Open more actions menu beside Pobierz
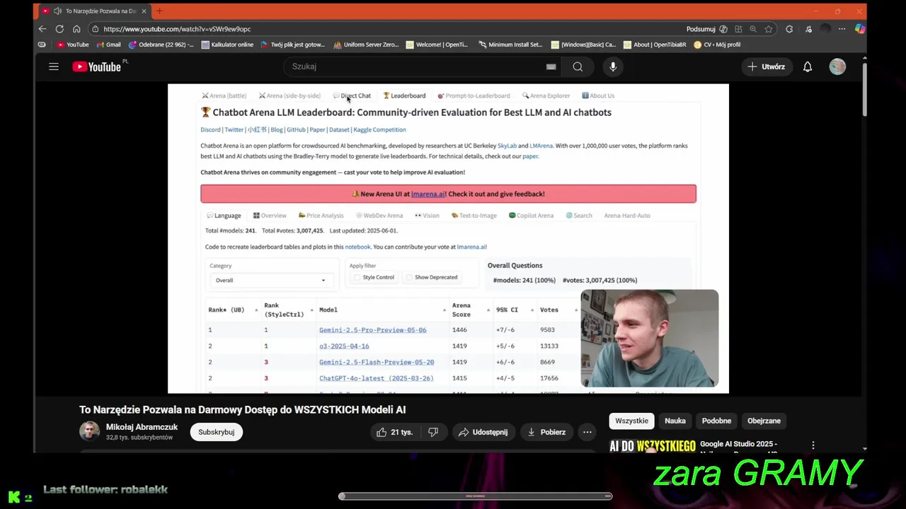906x509 pixels. click(587, 432)
